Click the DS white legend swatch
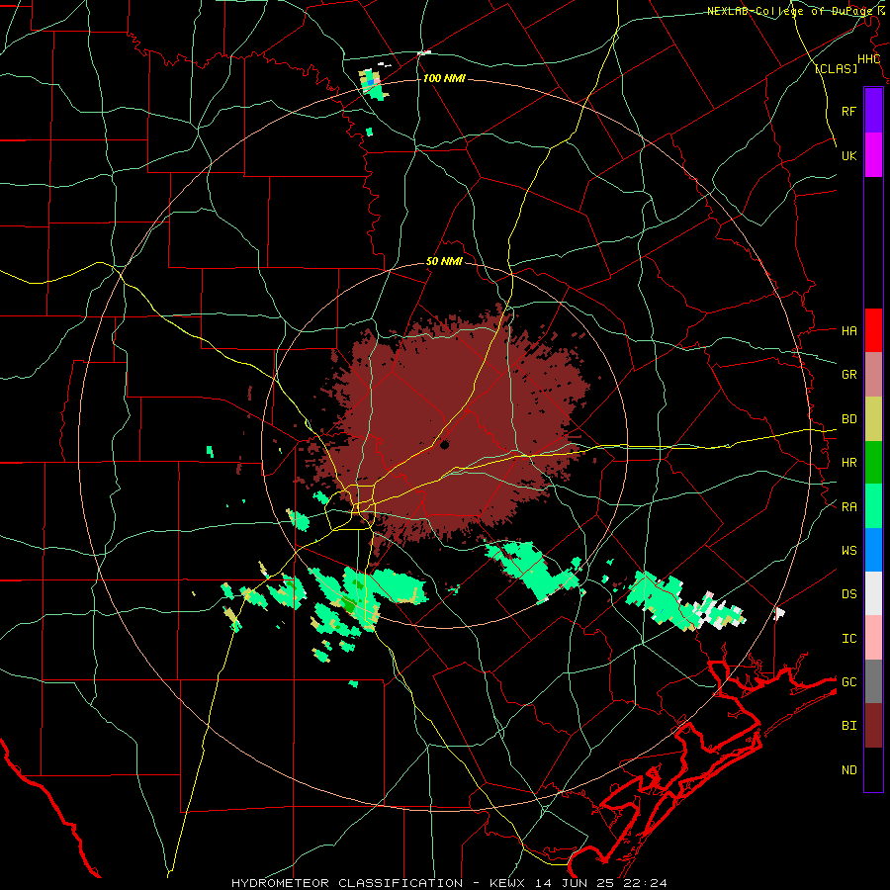This screenshot has height=890, width=890. [873, 593]
